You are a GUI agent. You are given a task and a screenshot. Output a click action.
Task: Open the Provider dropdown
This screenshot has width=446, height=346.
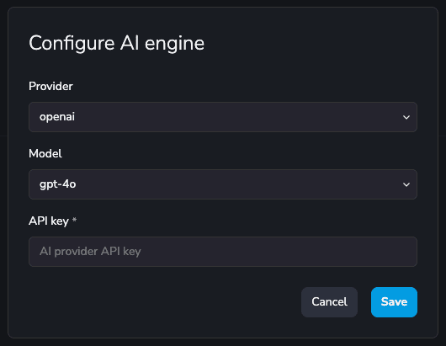223,117
